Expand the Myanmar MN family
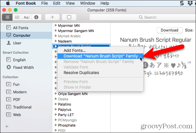This screenshot has width=196, height=133. tap(56, 25)
